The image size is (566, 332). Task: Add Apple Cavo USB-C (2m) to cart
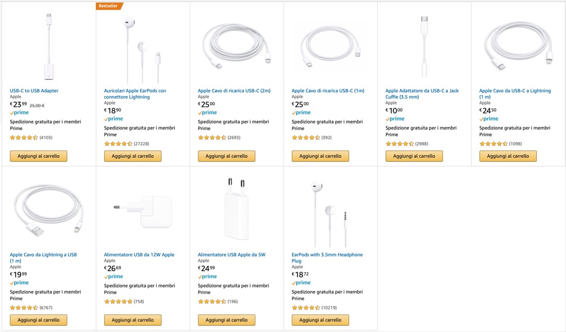(x=226, y=156)
